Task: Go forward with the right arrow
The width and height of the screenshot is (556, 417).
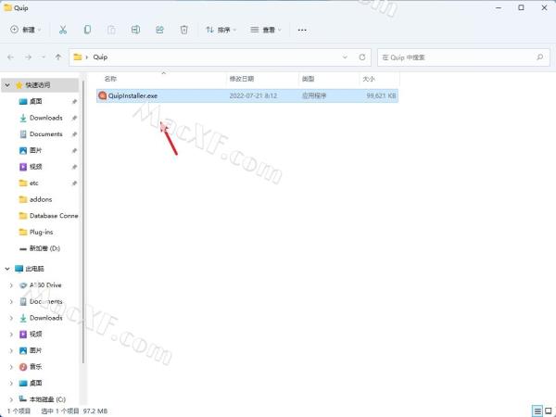Action: pos(28,57)
